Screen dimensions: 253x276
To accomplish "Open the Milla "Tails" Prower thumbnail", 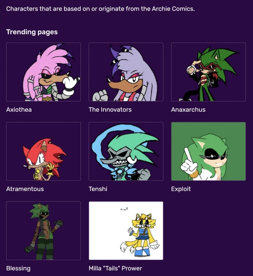I will pos(126,231).
